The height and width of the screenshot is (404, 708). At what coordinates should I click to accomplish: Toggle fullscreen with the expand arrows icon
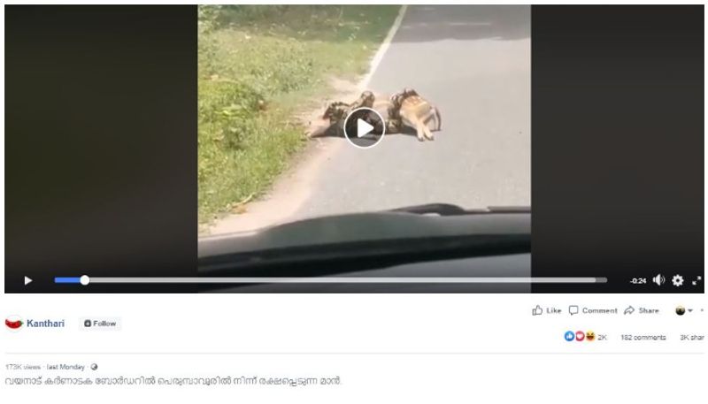696,280
